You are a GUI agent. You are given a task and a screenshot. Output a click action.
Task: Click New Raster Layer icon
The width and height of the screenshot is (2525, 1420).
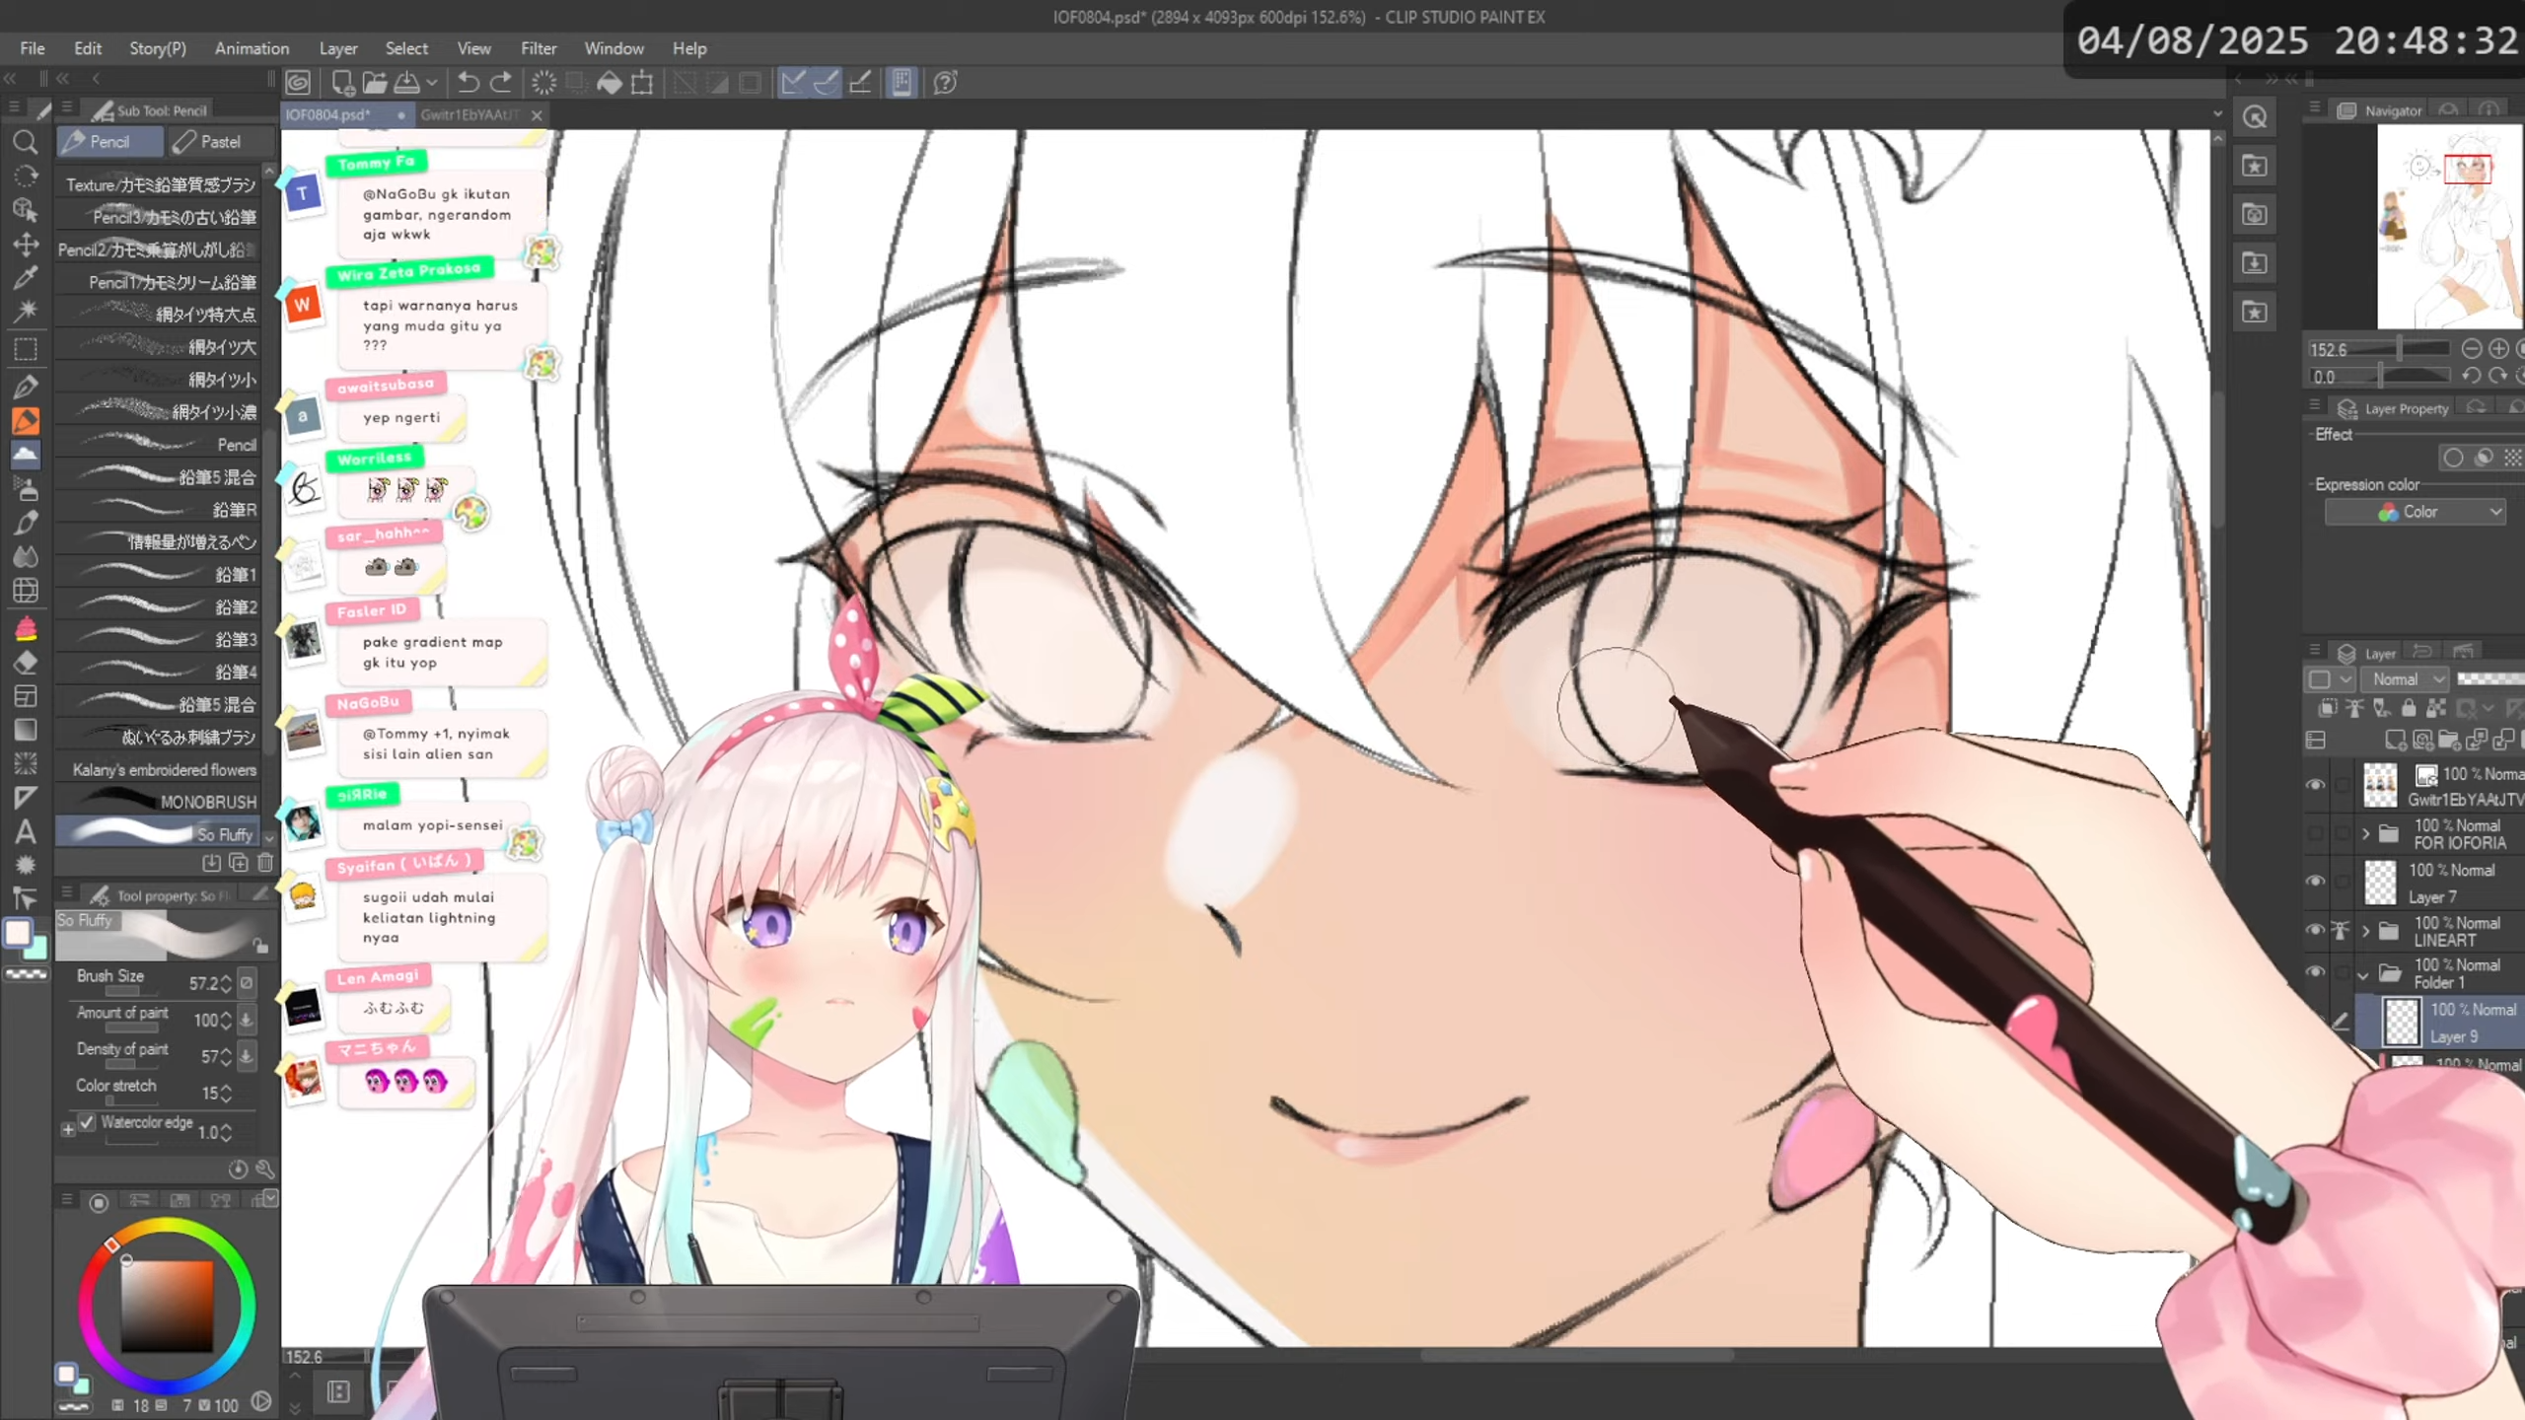[2395, 740]
